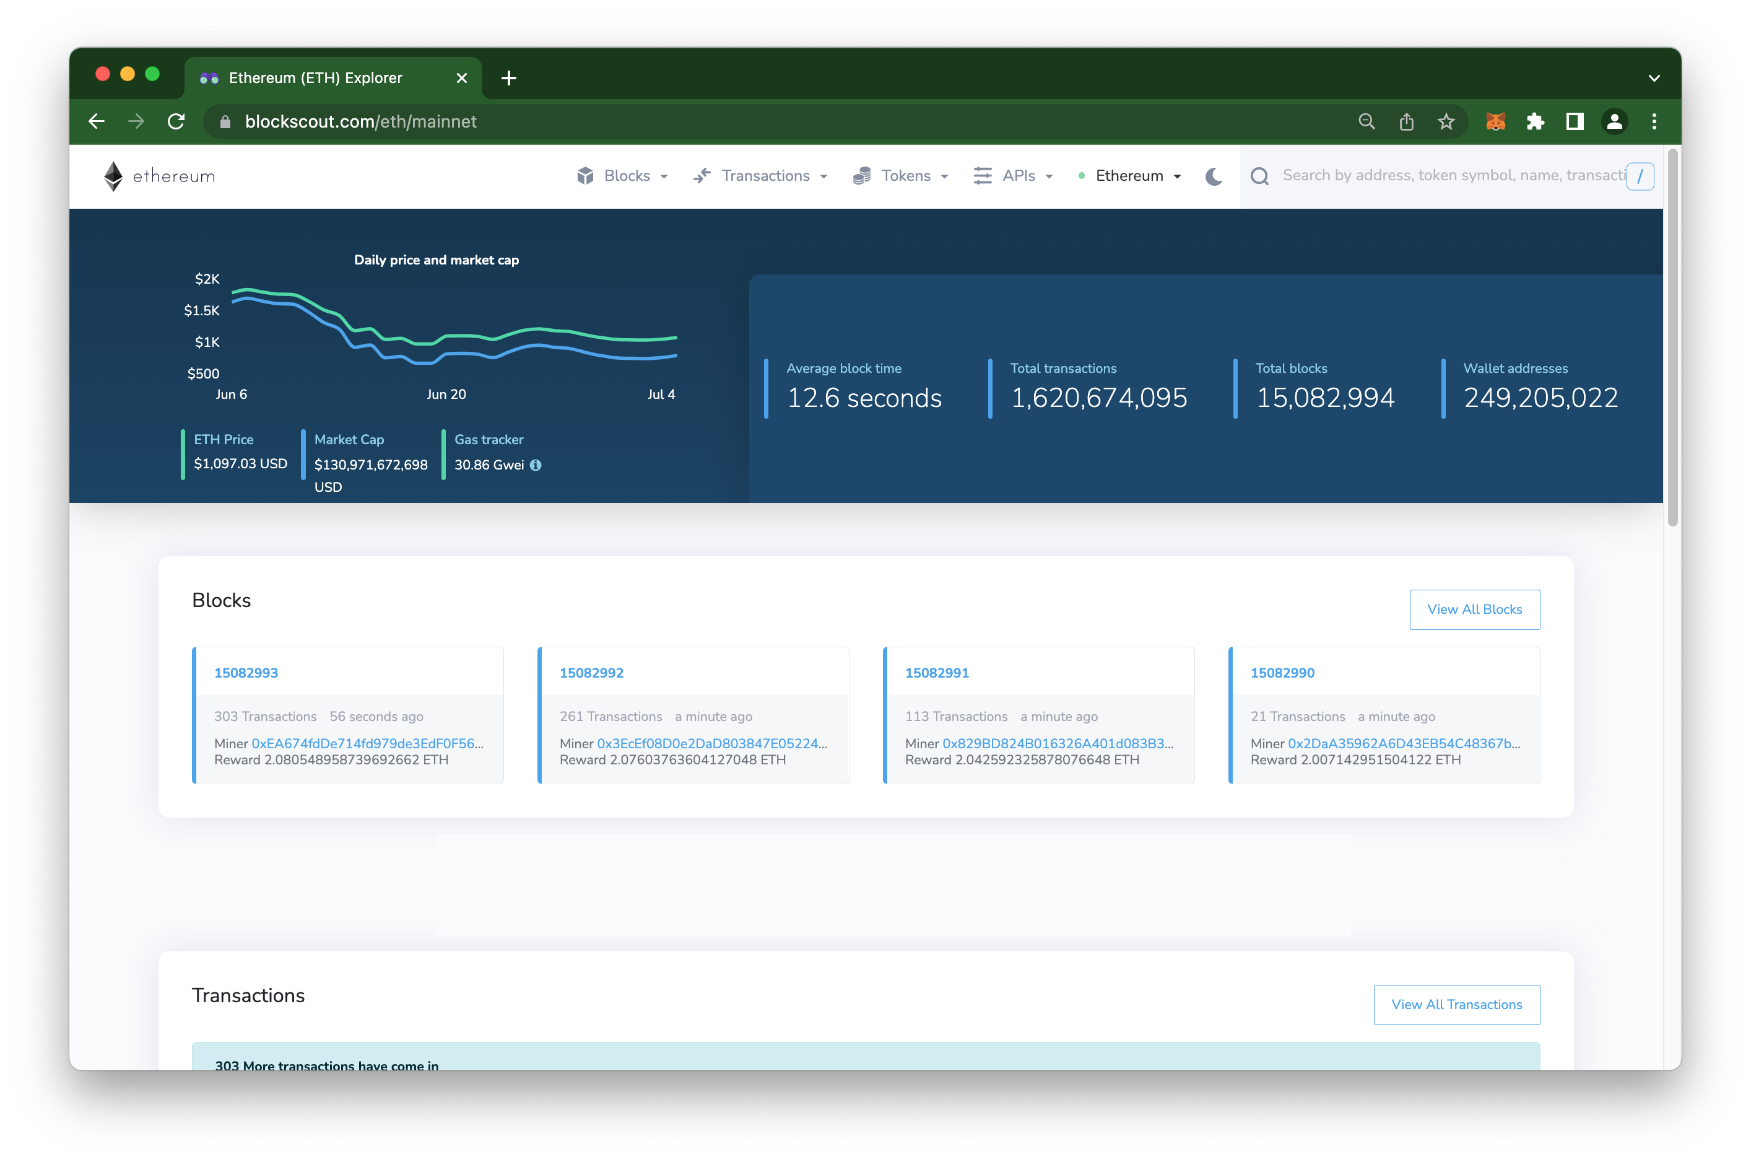Click the page vertical scrollbar
The height and width of the screenshot is (1162, 1751).
tap(1672, 338)
